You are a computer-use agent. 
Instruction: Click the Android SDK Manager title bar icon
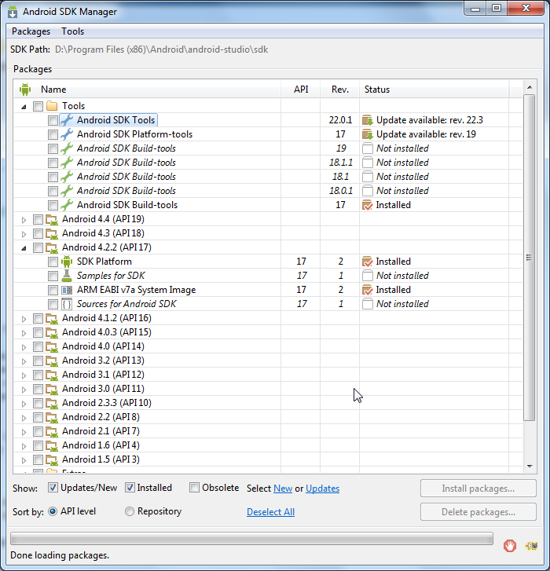click(x=13, y=12)
